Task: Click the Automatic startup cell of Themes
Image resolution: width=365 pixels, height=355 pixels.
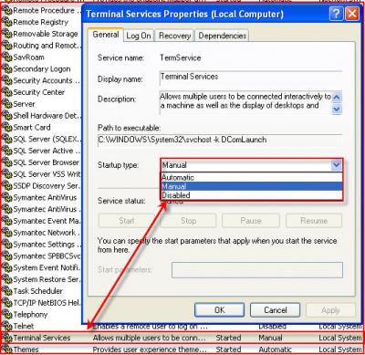Action: click(275, 350)
